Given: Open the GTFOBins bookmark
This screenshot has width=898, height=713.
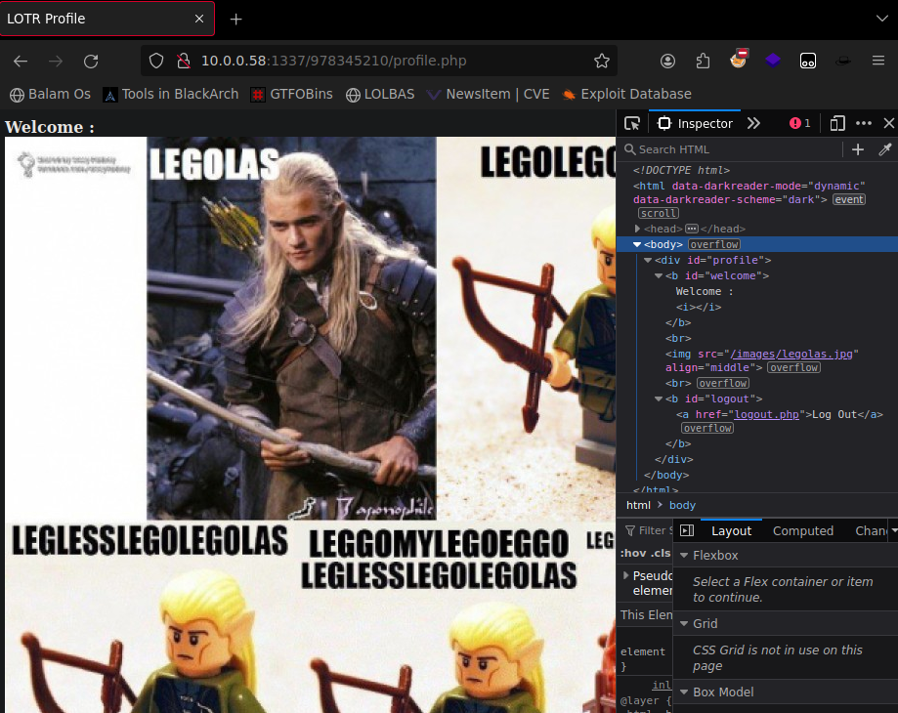Looking at the screenshot, I should (x=291, y=95).
